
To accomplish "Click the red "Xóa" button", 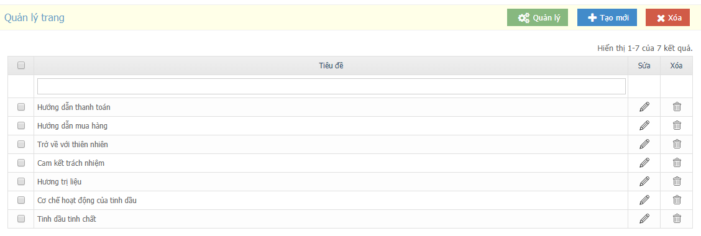I will 667,18.
